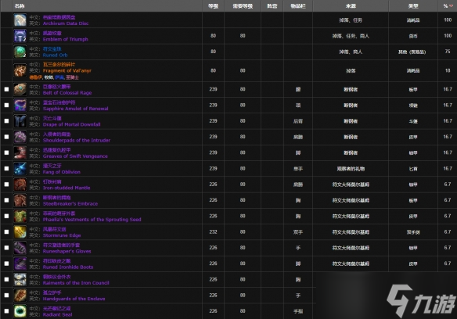Screen dimensions: 457x319
Task: Click the 类型 column header
Action: pyautogui.click(x=413, y=5)
